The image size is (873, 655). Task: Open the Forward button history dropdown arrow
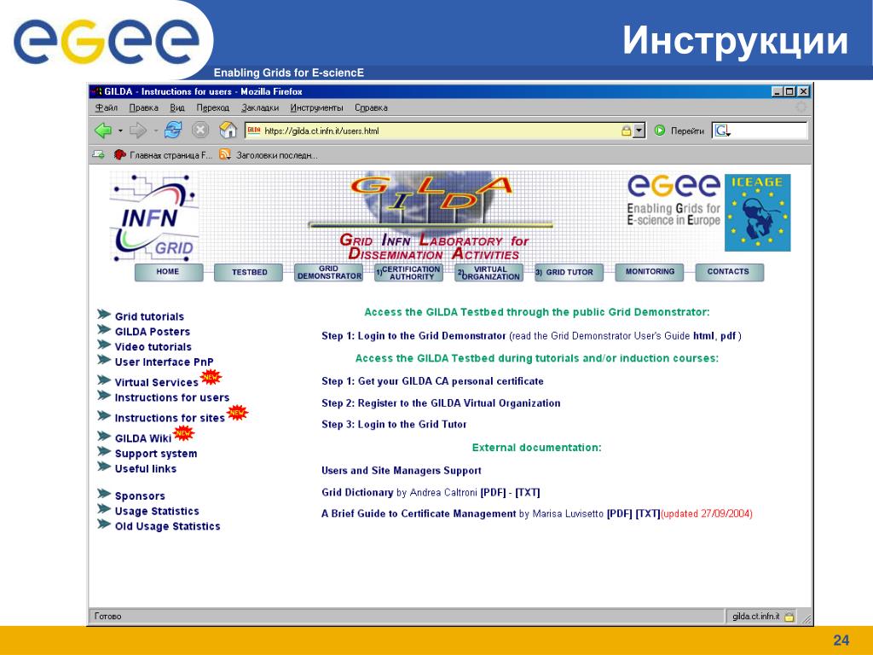[156, 130]
